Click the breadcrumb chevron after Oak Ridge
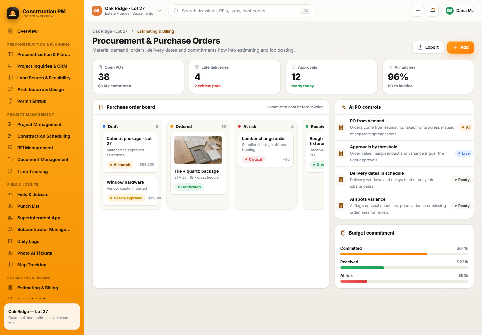 point(132,31)
